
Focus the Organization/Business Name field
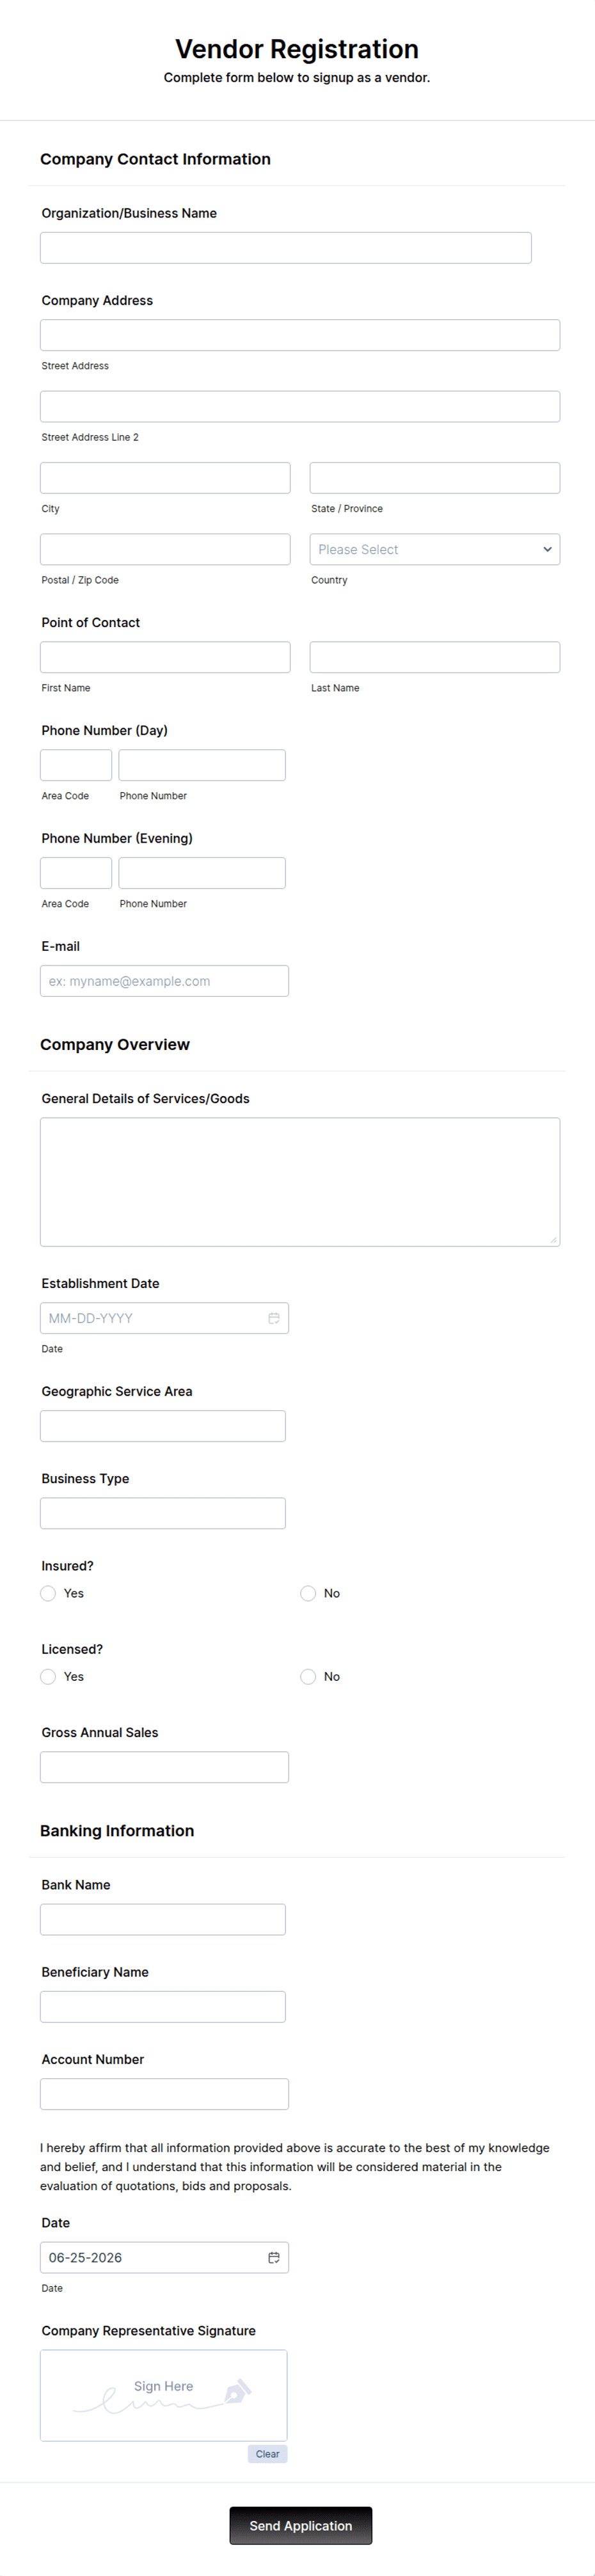pyautogui.click(x=286, y=248)
